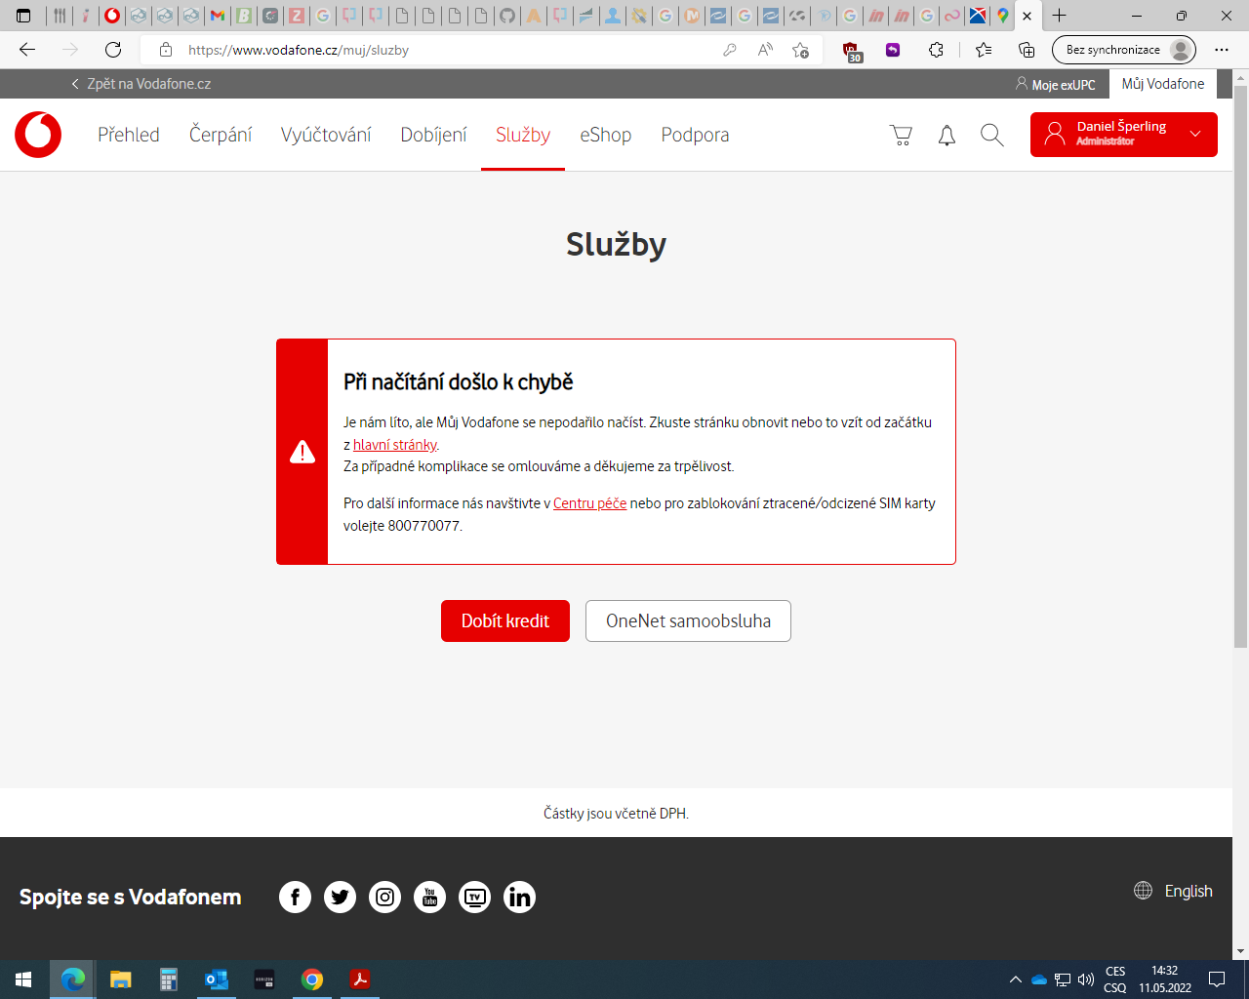The image size is (1249, 999).
Task: Open Vodafone Facebook page
Action: pos(295,897)
